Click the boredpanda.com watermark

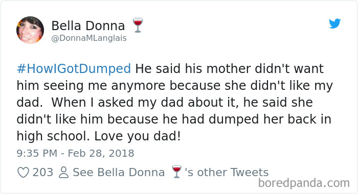point(304,183)
